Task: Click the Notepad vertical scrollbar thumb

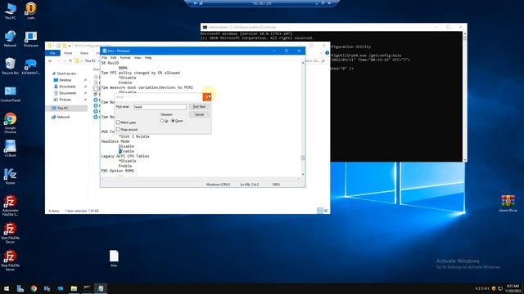Action: (x=303, y=158)
